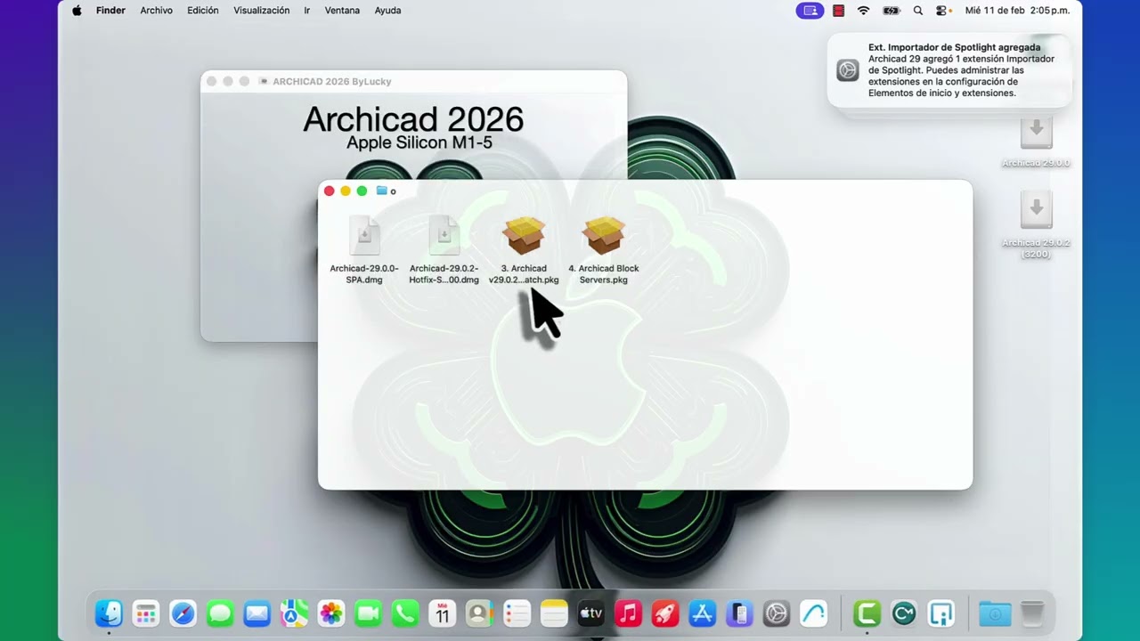Click the date and time Mié 11 de feb
The image size is (1140, 641).
1018,11
